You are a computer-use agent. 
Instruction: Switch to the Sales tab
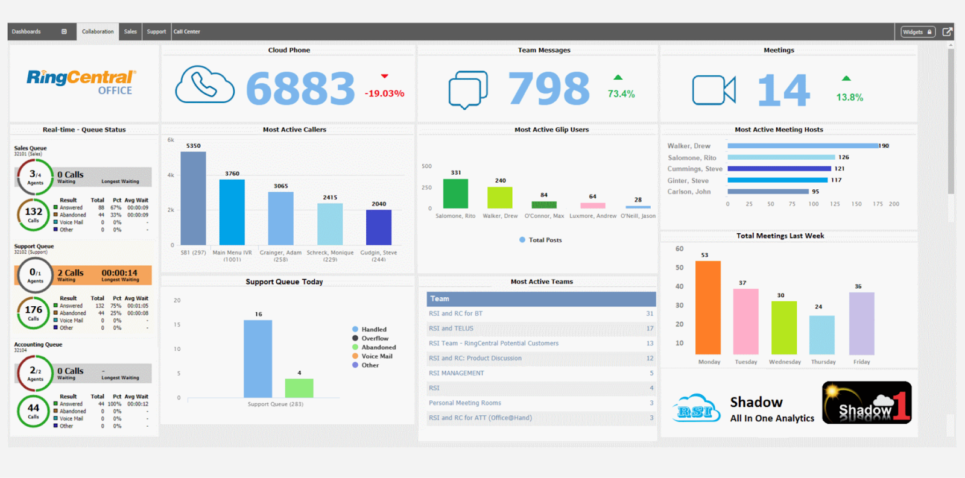pyautogui.click(x=130, y=32)
